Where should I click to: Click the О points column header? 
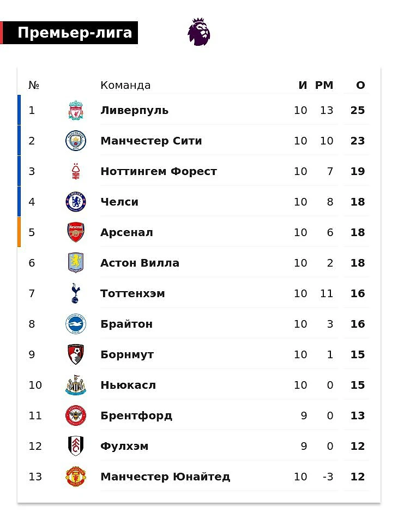[x=360, y=85]
